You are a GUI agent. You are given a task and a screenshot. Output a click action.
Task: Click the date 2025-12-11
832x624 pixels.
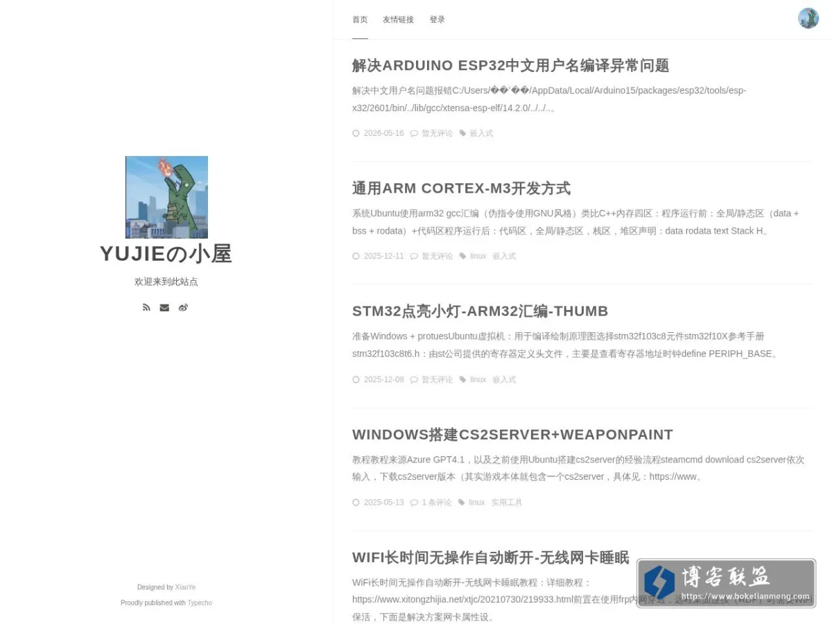(383, 256)
